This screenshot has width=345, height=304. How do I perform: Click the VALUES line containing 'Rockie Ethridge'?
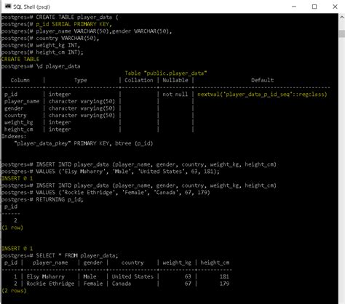[123, 193]
